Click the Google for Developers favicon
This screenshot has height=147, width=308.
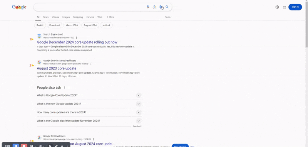39,138
